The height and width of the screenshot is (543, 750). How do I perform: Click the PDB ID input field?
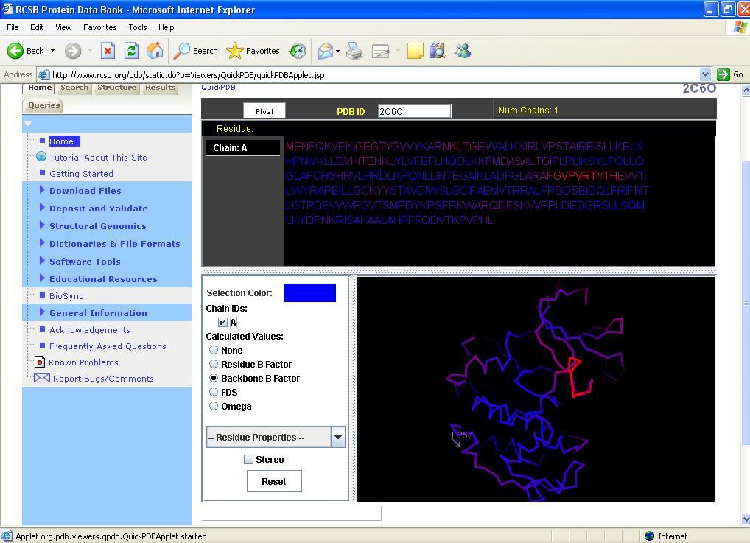[x=414, y=111]
